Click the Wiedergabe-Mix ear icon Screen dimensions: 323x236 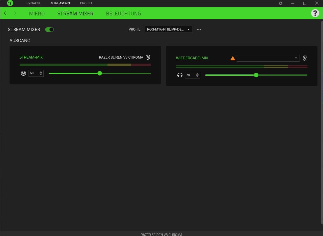pos(305,58)
